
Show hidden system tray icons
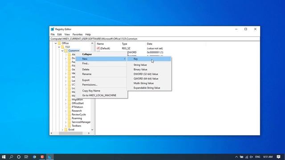236,157
